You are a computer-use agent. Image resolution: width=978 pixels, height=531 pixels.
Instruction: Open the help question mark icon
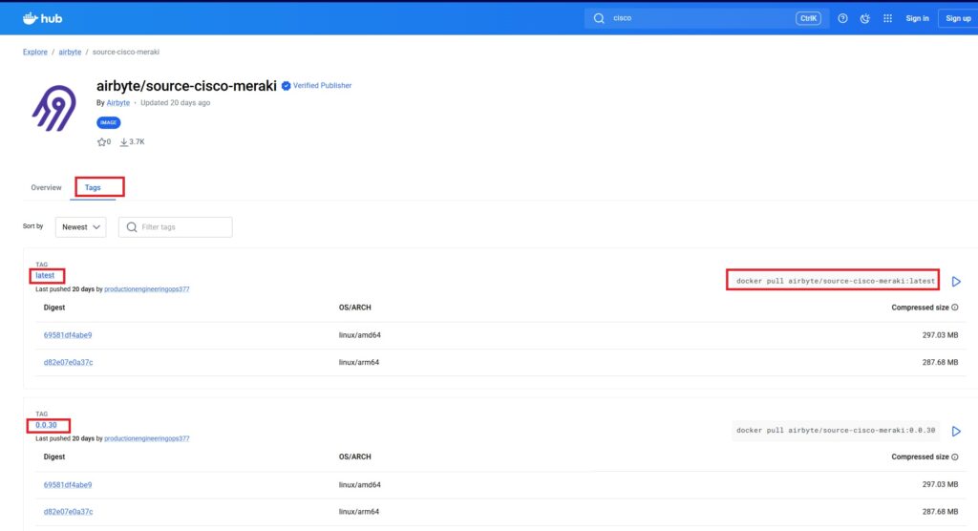click(842, 18)
